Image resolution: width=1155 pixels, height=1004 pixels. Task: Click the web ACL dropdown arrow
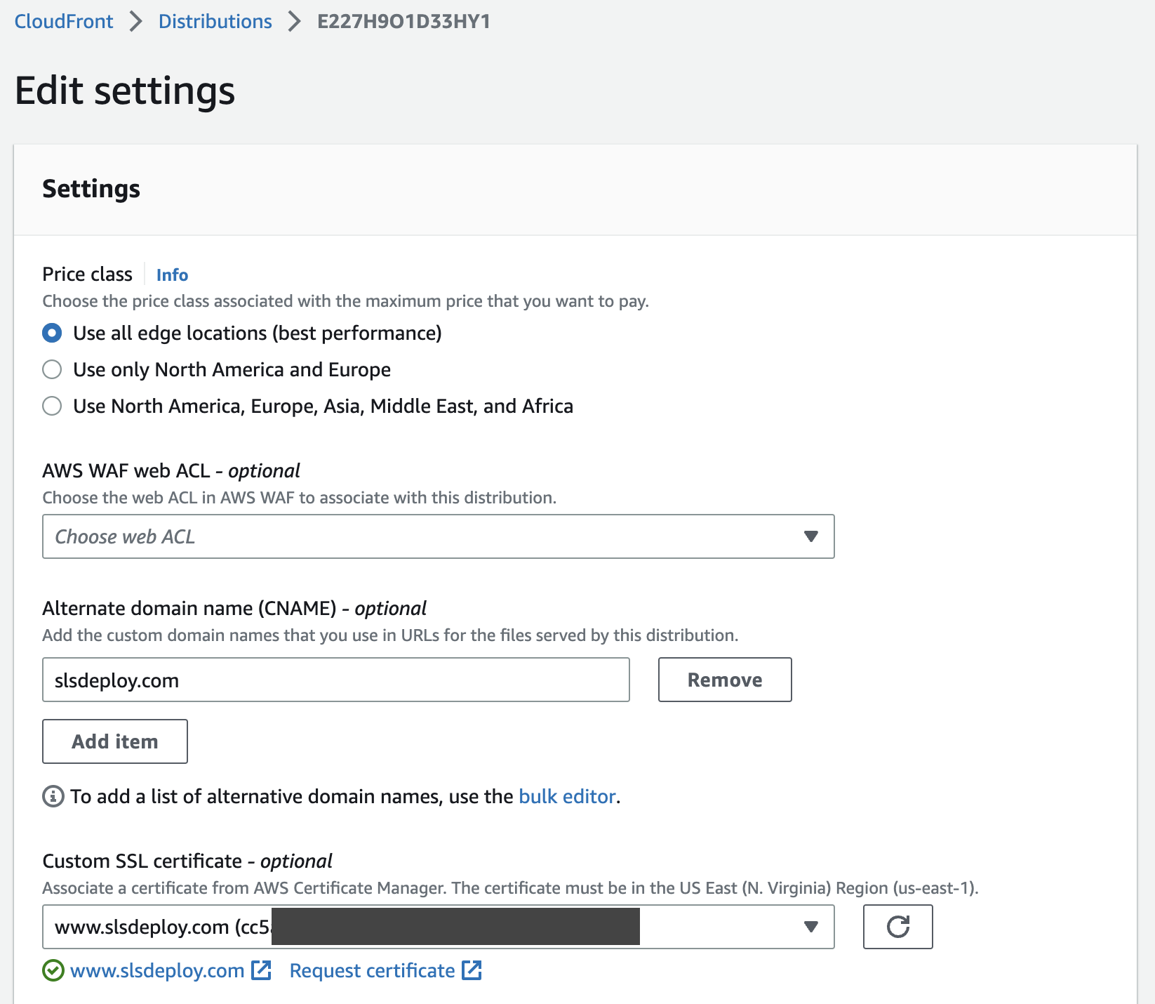coord(811,536)
